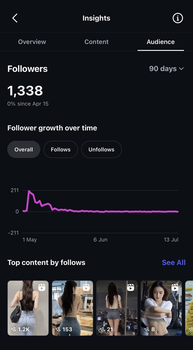Switch to the Overview tab
Viewport: 193px width, 350px height.
point(32,42)
